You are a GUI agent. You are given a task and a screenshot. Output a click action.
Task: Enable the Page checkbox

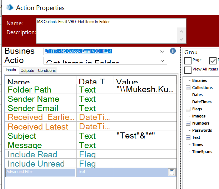tap(188, 61)
